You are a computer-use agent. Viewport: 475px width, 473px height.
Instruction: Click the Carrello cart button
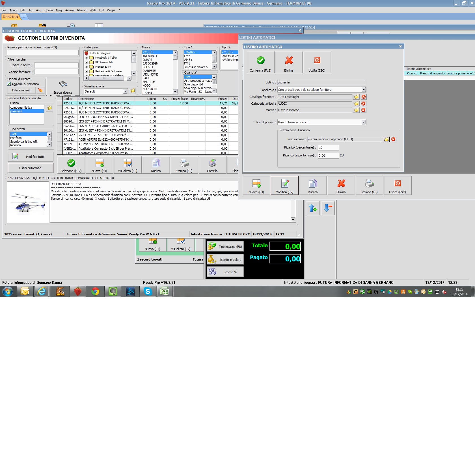point(212,165)
